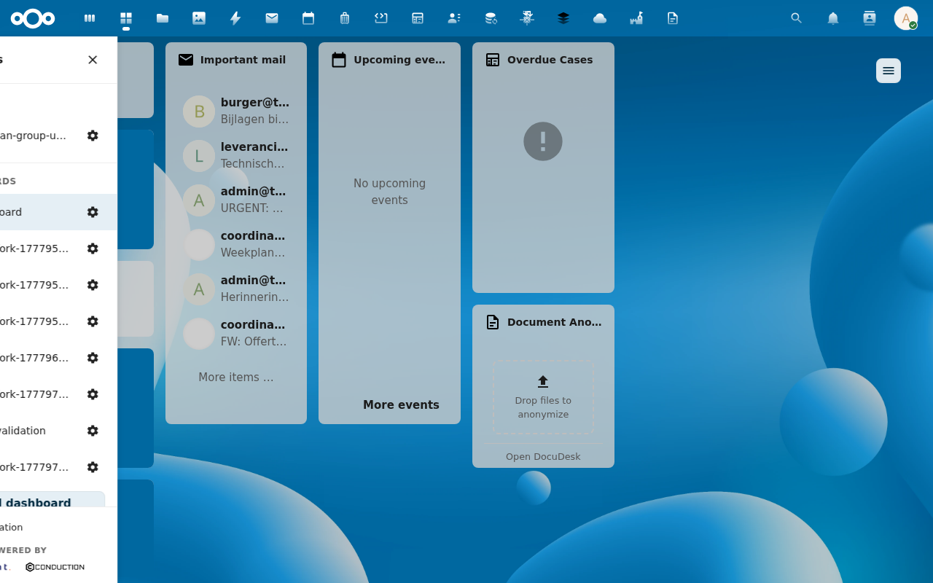The image size is (933, 583).
Task: Click the gear on the highlighted 'oard' row
Action: coord(93,212)
